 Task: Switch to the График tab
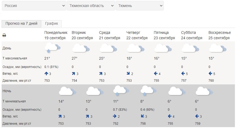(x=51, y=24)
